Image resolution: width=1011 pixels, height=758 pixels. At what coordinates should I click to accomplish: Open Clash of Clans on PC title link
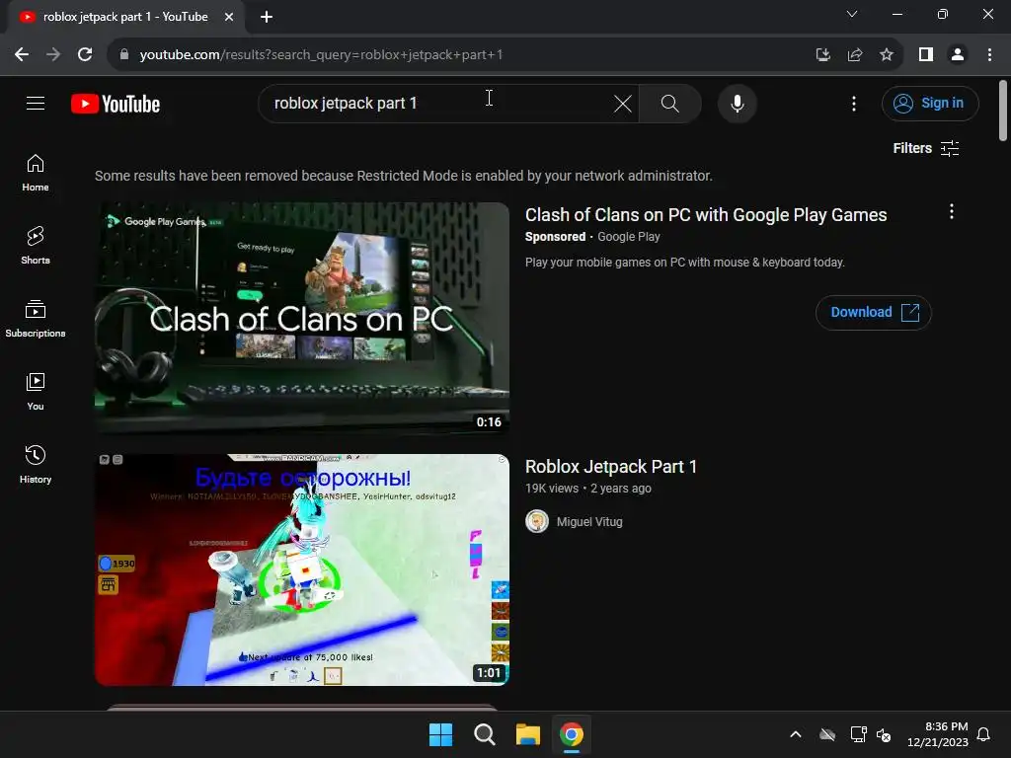click(x=706, y=214)
